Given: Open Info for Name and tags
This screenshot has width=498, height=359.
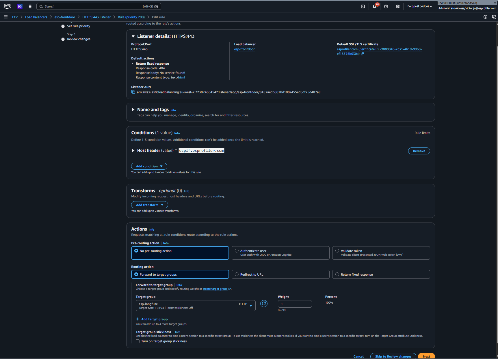Looking at the screenshot, I should tap(173, 110).
